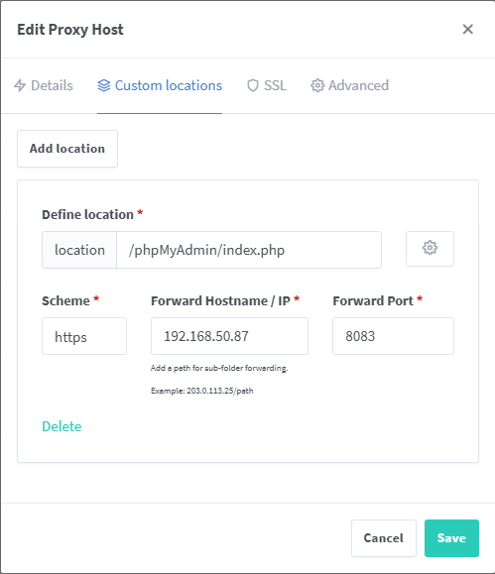Screen dimensions: 495x574
Task: Switch to the Details tab
Action: (x=44, y=85)
